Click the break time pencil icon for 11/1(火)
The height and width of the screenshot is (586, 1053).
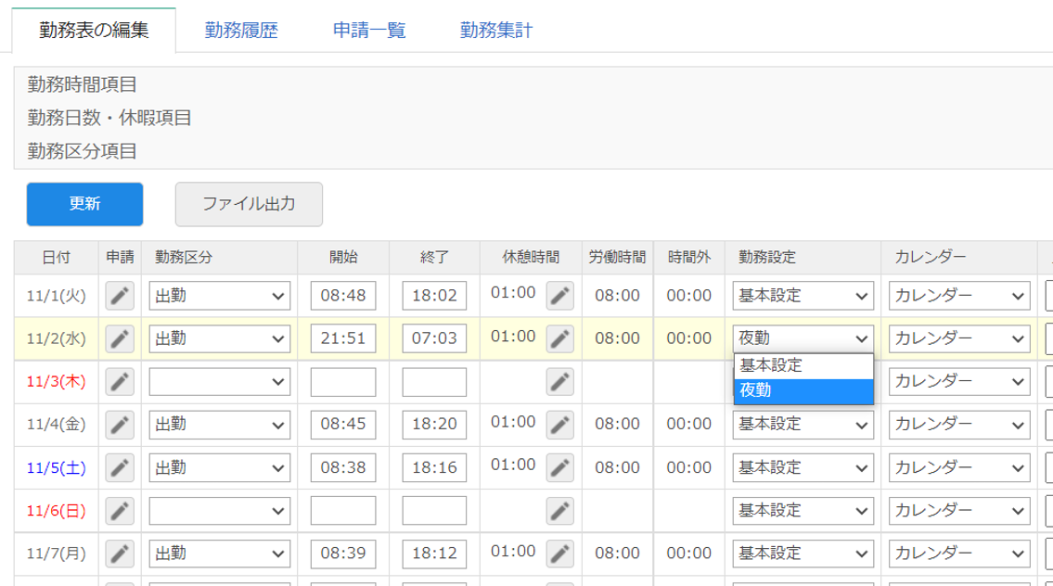(x=558, y=296)
